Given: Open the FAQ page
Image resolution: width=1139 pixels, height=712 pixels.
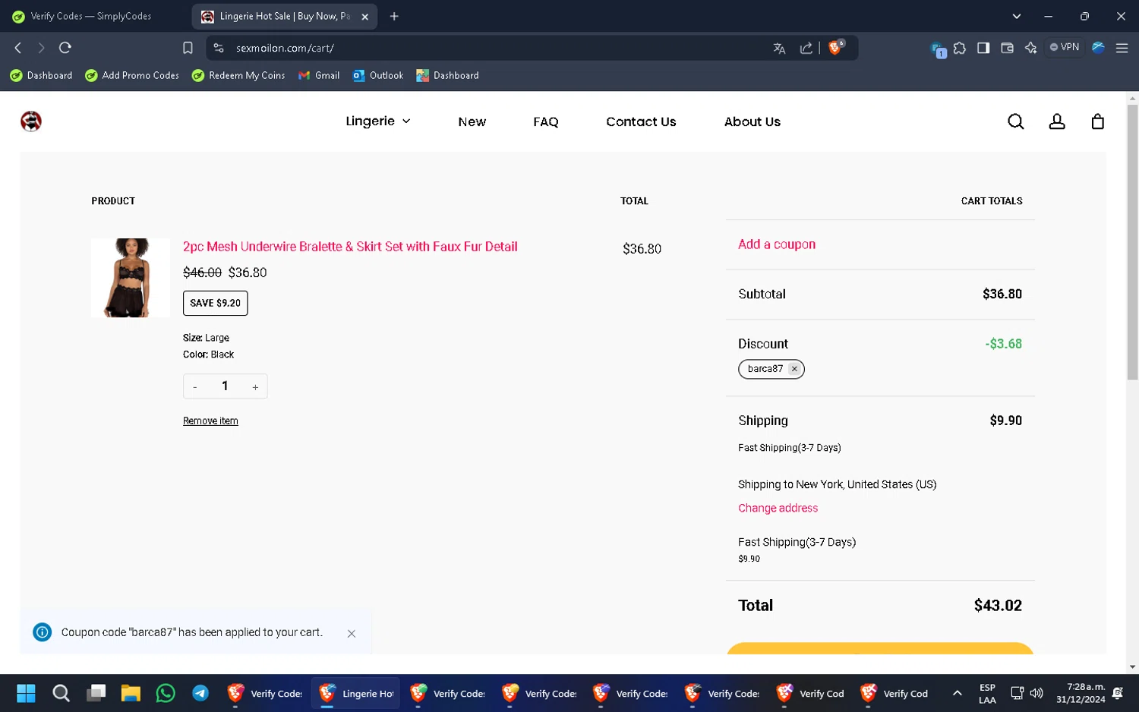Looking at the screenshot, I should (545, 121).
